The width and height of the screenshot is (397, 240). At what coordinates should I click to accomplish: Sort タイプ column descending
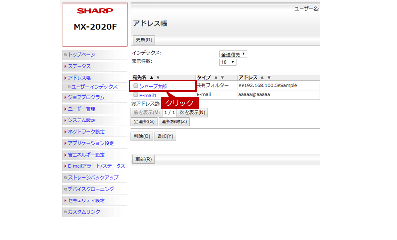tap(222, 78)
